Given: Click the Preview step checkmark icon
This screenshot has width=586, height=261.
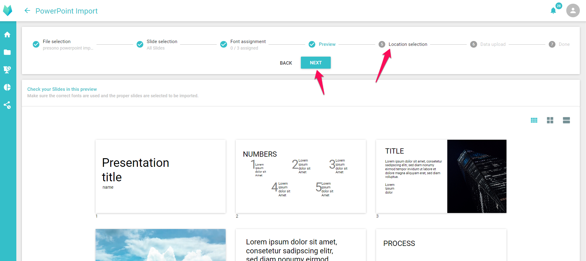Looking at the screenshot, I should 312,44.
